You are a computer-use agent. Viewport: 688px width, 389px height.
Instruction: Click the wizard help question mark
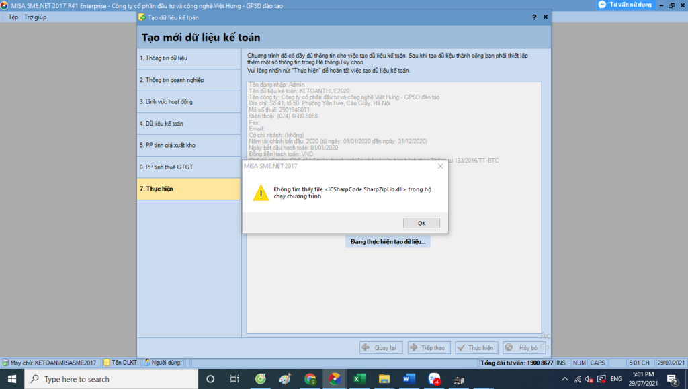pyautogui.click(x=534, y=17)
